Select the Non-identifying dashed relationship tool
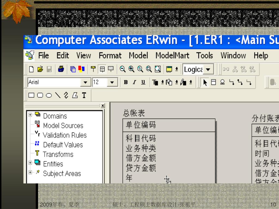The height and width of the screenshot is (209, 279). 249,82
